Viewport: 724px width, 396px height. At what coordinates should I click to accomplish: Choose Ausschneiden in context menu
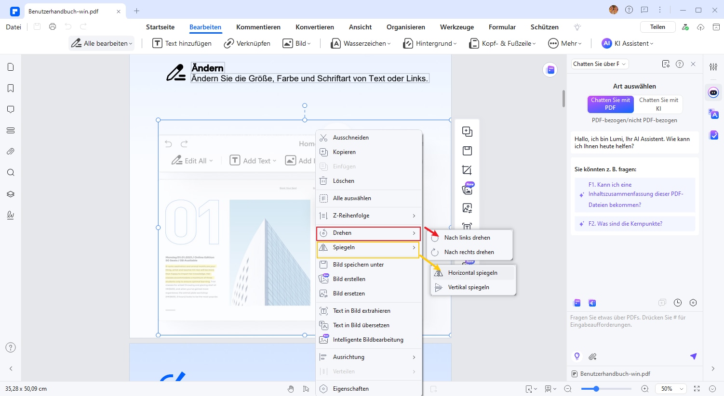[369, 138]
